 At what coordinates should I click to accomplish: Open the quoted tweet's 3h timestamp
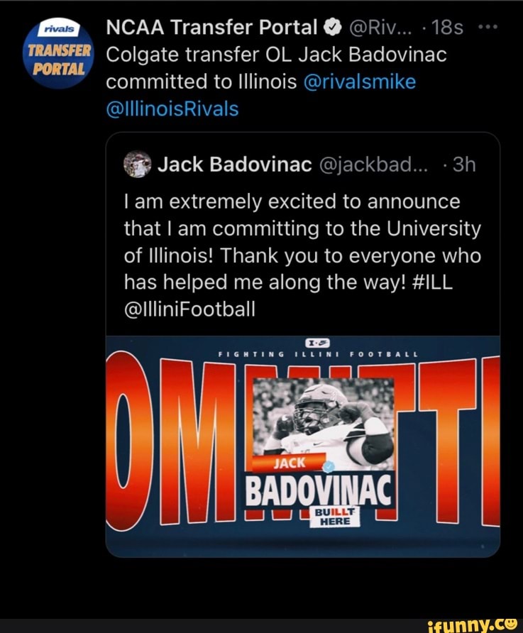[464, 165]
